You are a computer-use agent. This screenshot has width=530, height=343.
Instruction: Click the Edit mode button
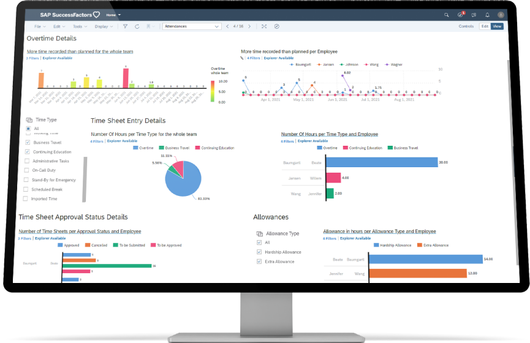click(484, 26)
